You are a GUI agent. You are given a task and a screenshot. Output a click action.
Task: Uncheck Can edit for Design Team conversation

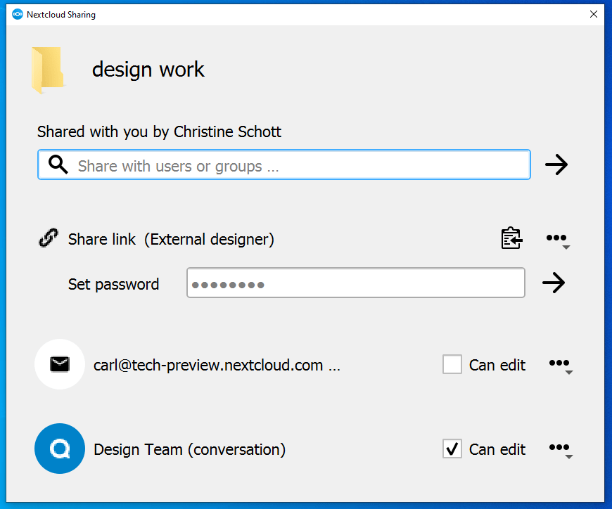coord(452,449)
